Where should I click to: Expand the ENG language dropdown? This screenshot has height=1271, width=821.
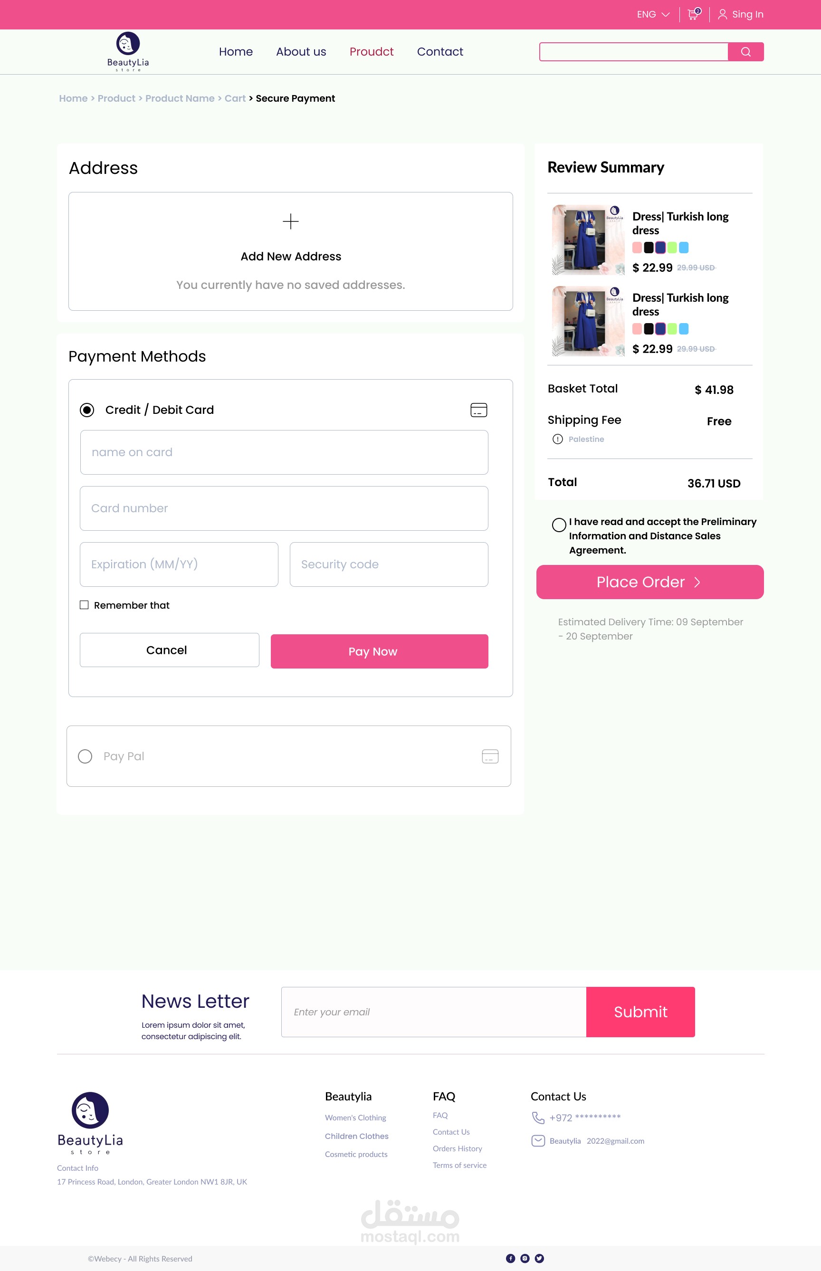pyautogui.click(x=653, y=14)
